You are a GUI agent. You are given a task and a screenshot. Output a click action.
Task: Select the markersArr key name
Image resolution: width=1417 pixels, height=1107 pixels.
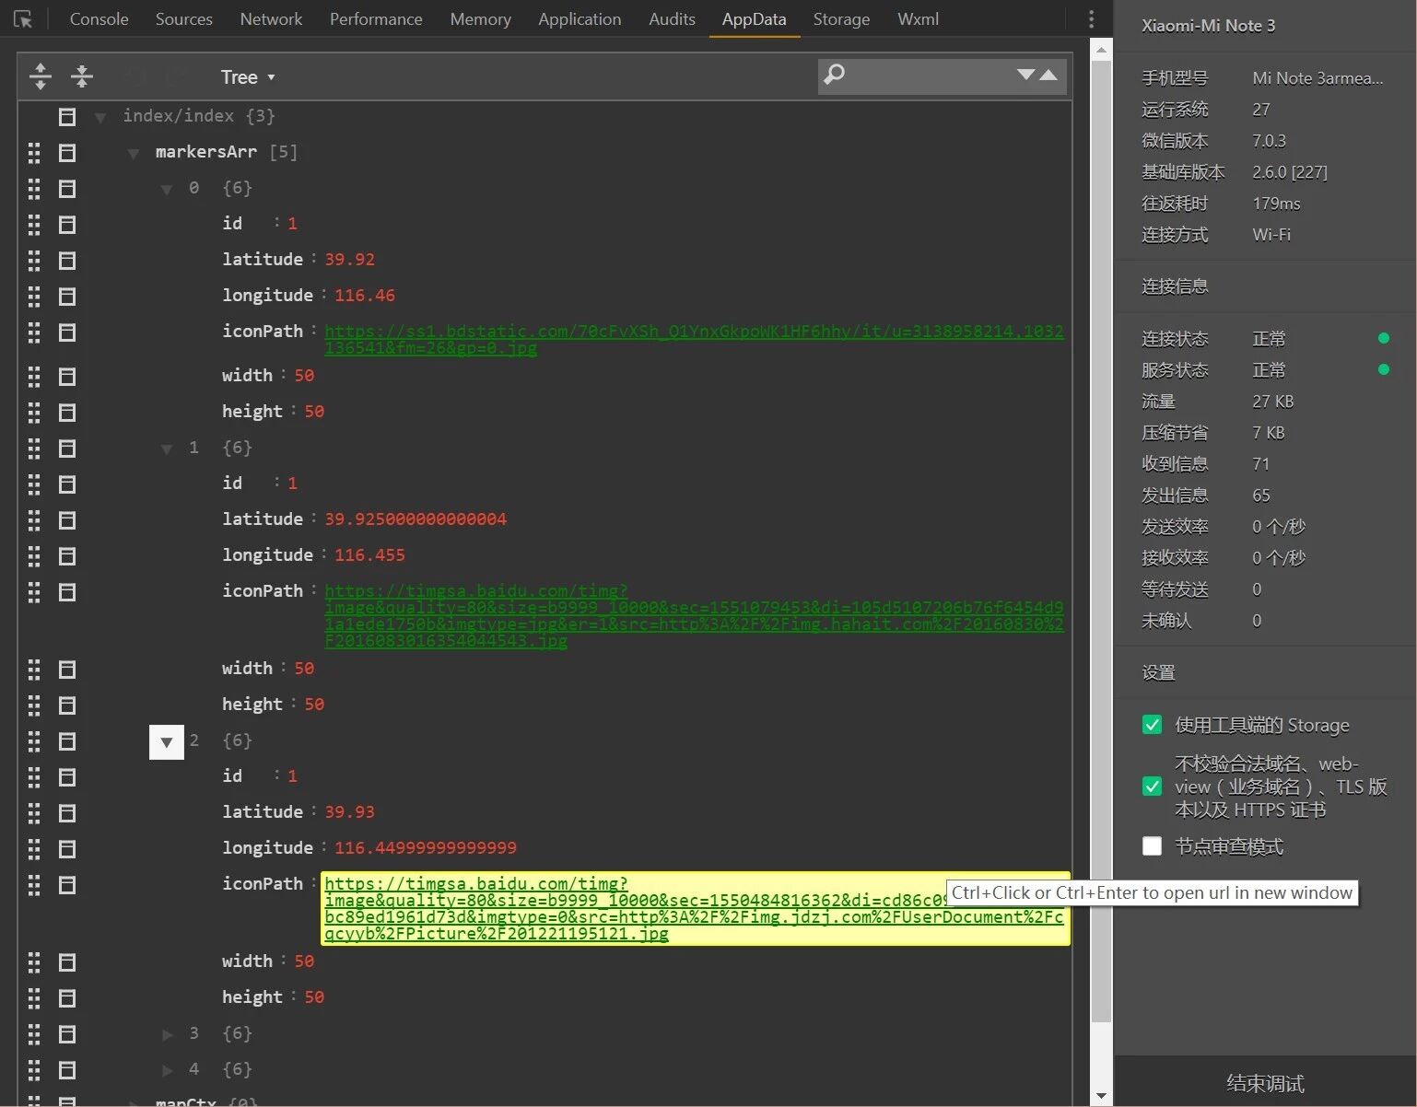[x=205, y=152]
